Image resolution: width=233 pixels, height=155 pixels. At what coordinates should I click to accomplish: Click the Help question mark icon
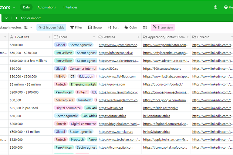click(x=226, y=7)
